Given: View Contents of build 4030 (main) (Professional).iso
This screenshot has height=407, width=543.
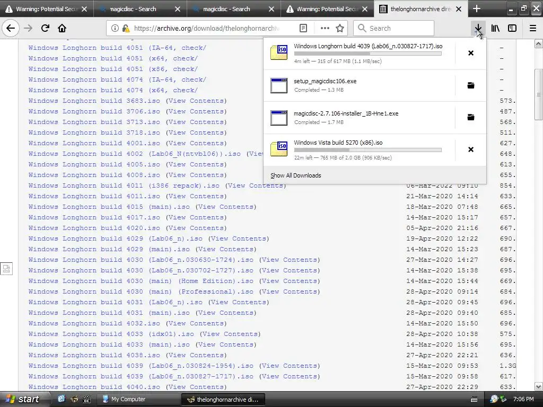Looking at the screenshot, I should point(290,292).
